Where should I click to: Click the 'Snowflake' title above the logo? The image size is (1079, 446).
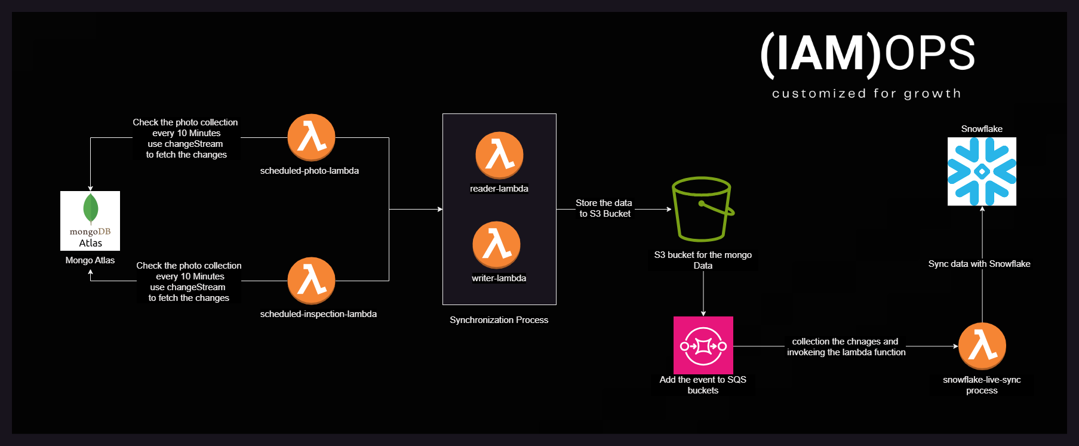coord(982,129)
